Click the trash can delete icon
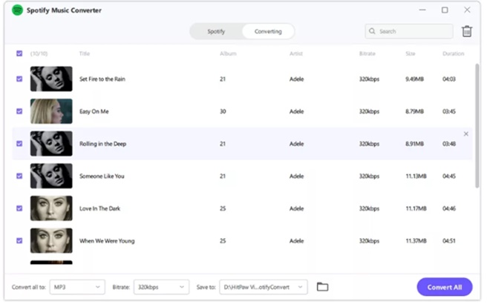The height and width of the screenshot is (304, 490). [466, 31]
